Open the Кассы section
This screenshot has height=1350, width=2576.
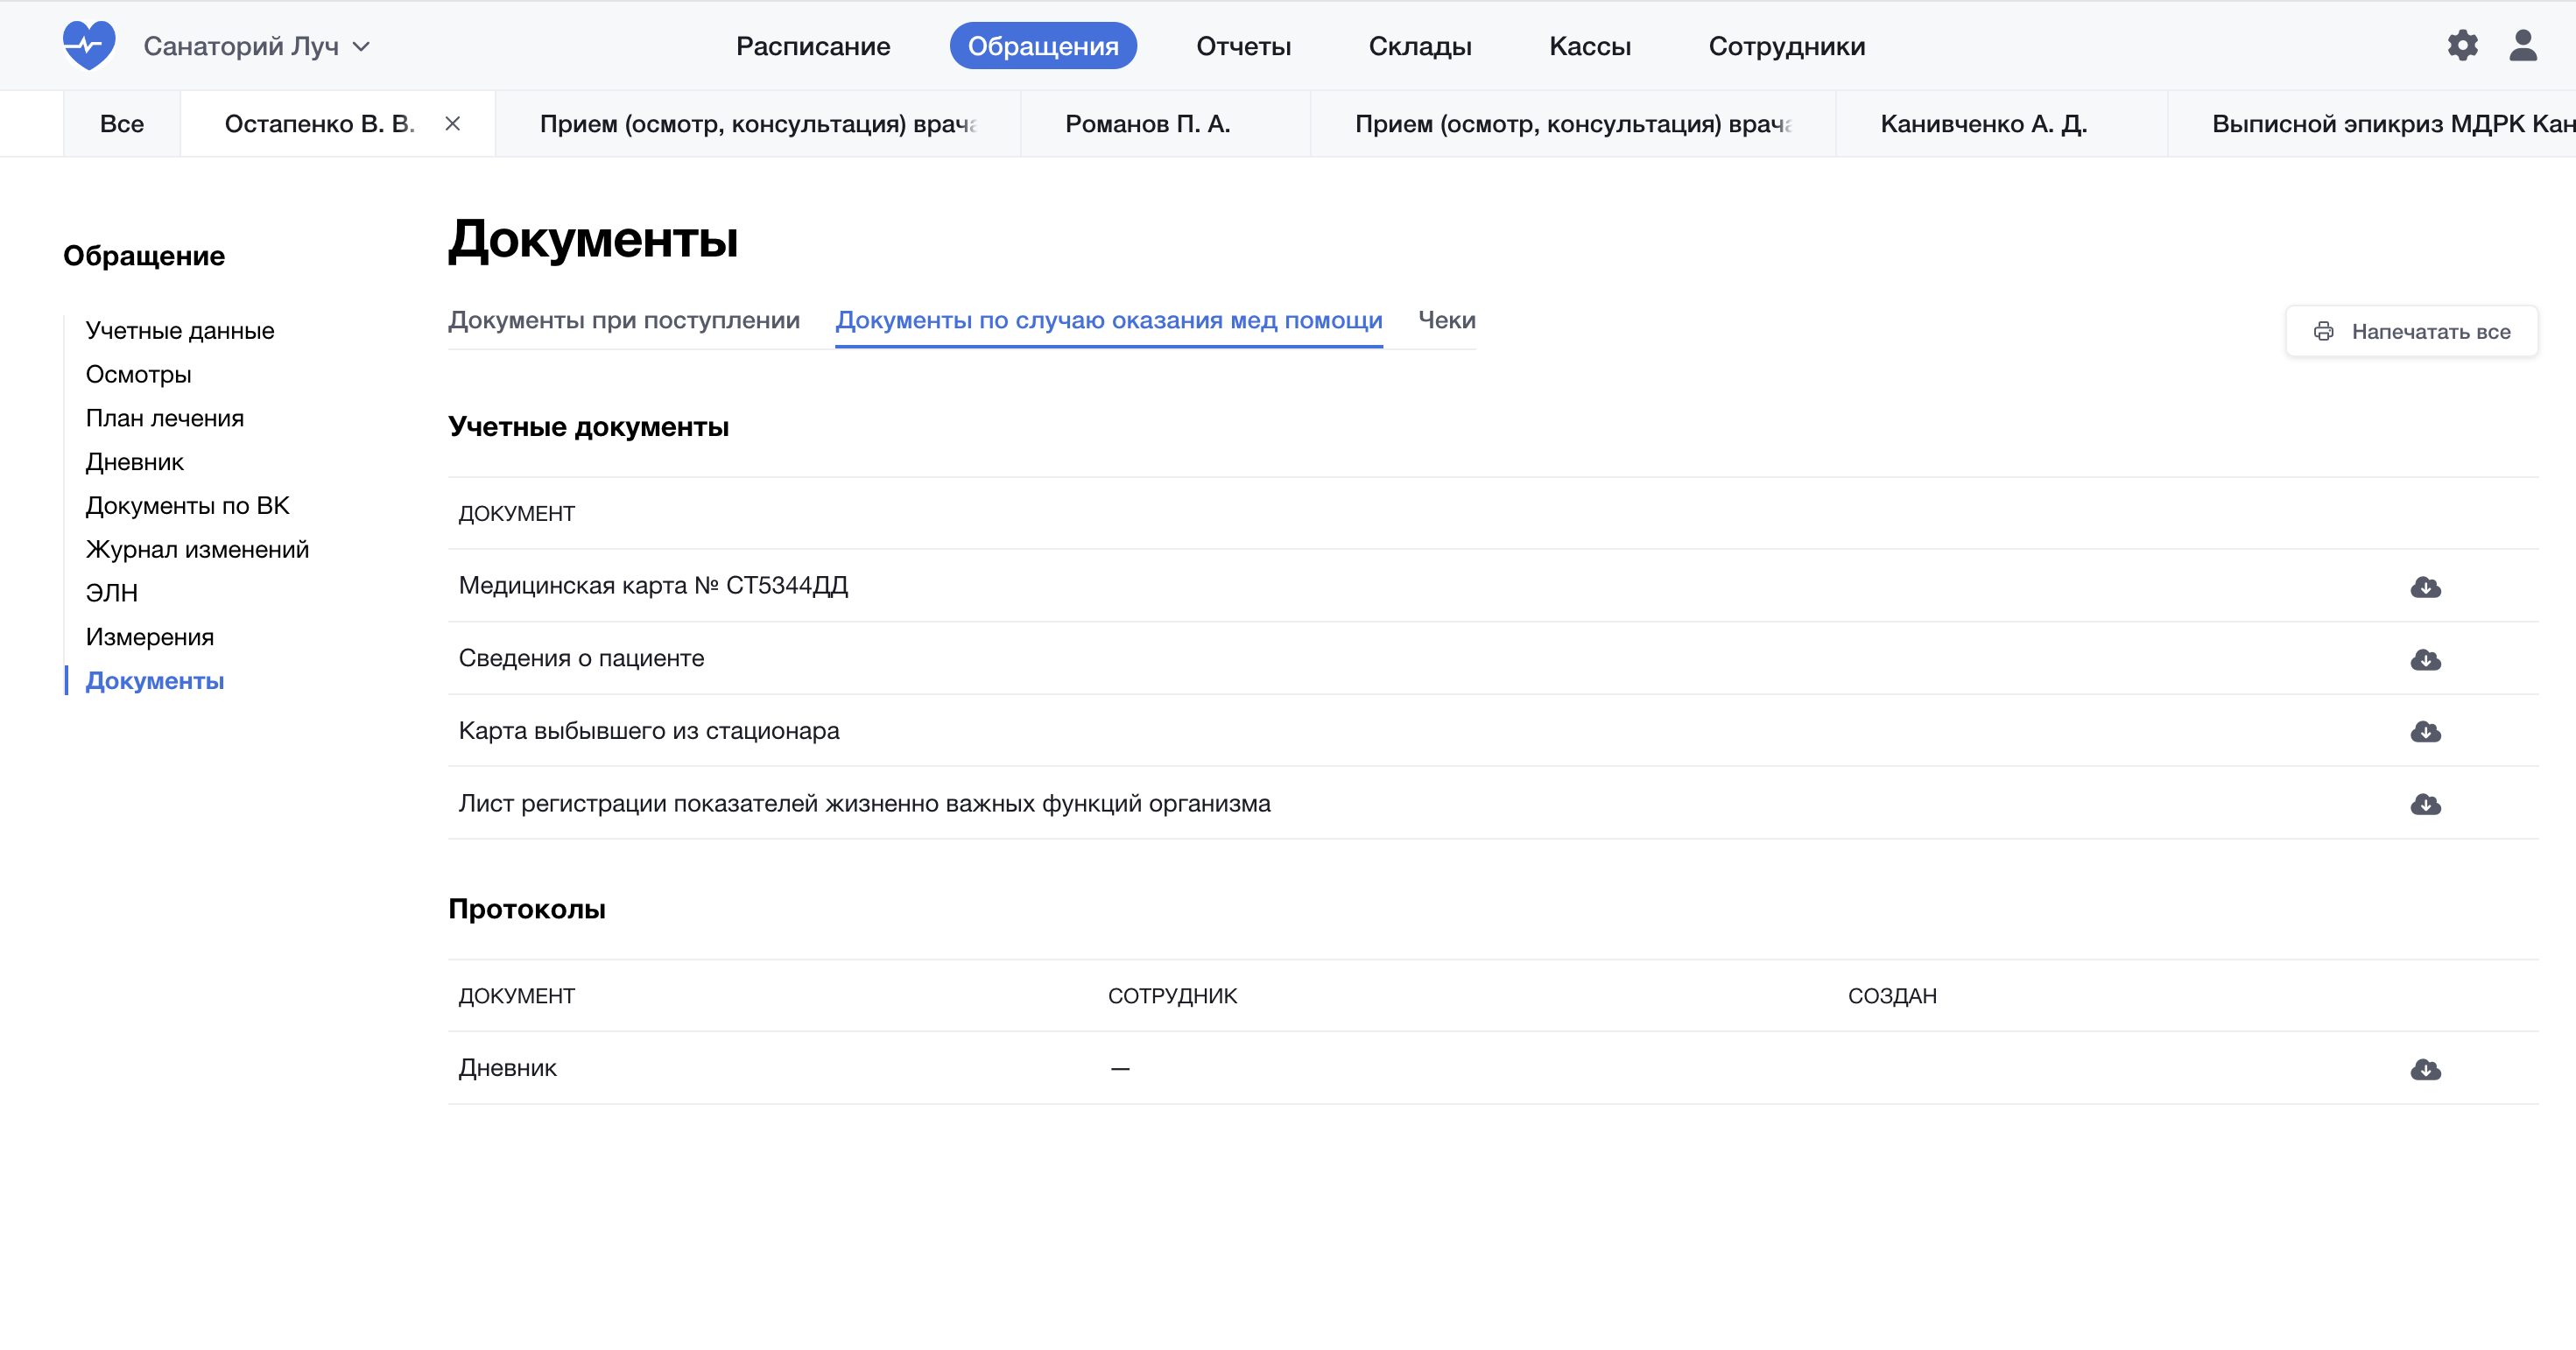coord(1589,47)
